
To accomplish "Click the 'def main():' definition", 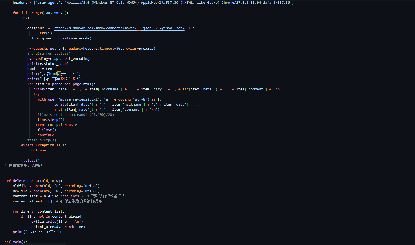I will [16, 242].
